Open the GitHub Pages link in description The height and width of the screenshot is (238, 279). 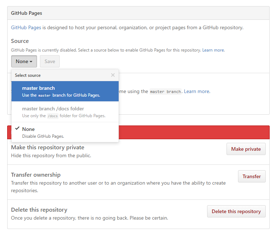click(x=26, y=27)
